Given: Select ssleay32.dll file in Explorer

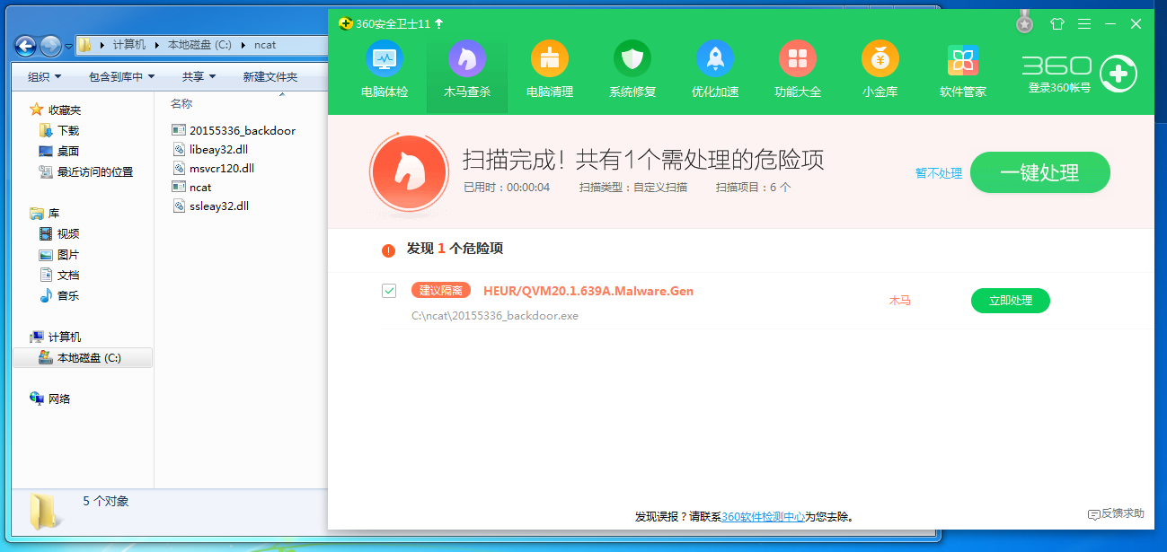Looking at the screenshot, I should click(x=210, y=206).
